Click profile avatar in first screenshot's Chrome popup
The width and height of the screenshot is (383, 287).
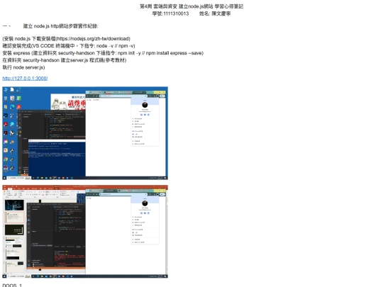tap(145, 105)
